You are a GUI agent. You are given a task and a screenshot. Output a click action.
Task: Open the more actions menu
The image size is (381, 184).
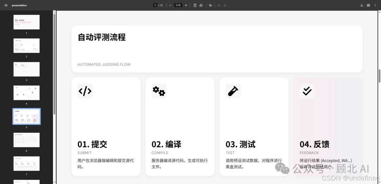click(375, 5)
